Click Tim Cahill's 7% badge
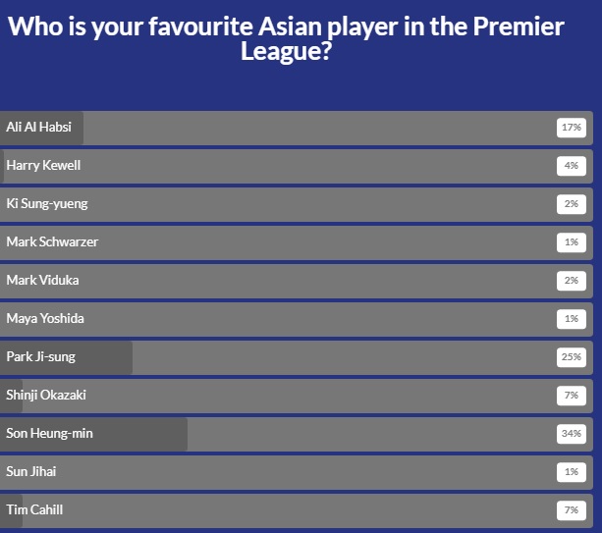Image resolution: width=602 pixels, height=533 pixels. [x=571, y=509]
